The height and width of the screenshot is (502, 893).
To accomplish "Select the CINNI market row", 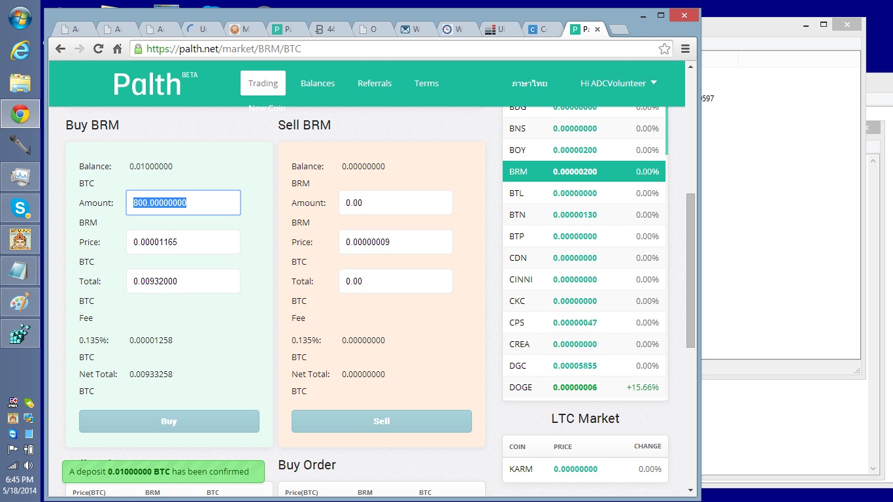I will (x=584, y=279).
